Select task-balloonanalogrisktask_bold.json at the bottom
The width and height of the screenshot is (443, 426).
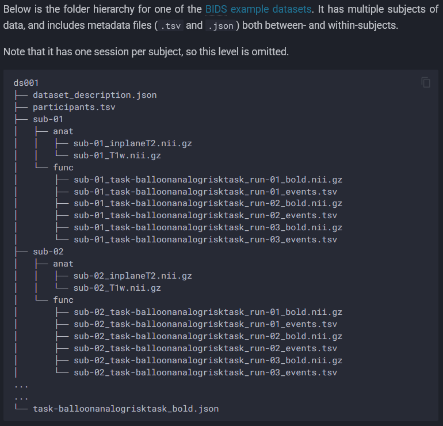coord(125,409)
